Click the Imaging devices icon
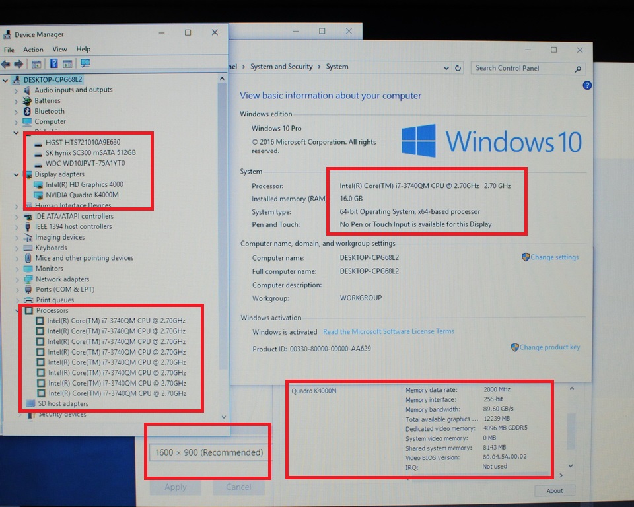This screenshot has width=634, height=507. (x=28, y=238)
